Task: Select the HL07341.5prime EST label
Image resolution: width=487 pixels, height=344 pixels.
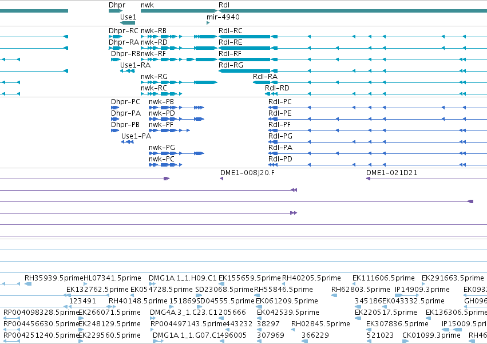Action: click(x=112, y=278)
